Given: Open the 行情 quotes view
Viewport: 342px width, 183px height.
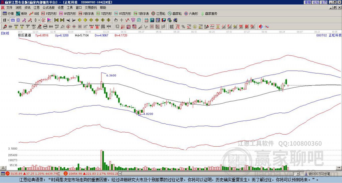Looking at the screenshot, I should [8, 13].
